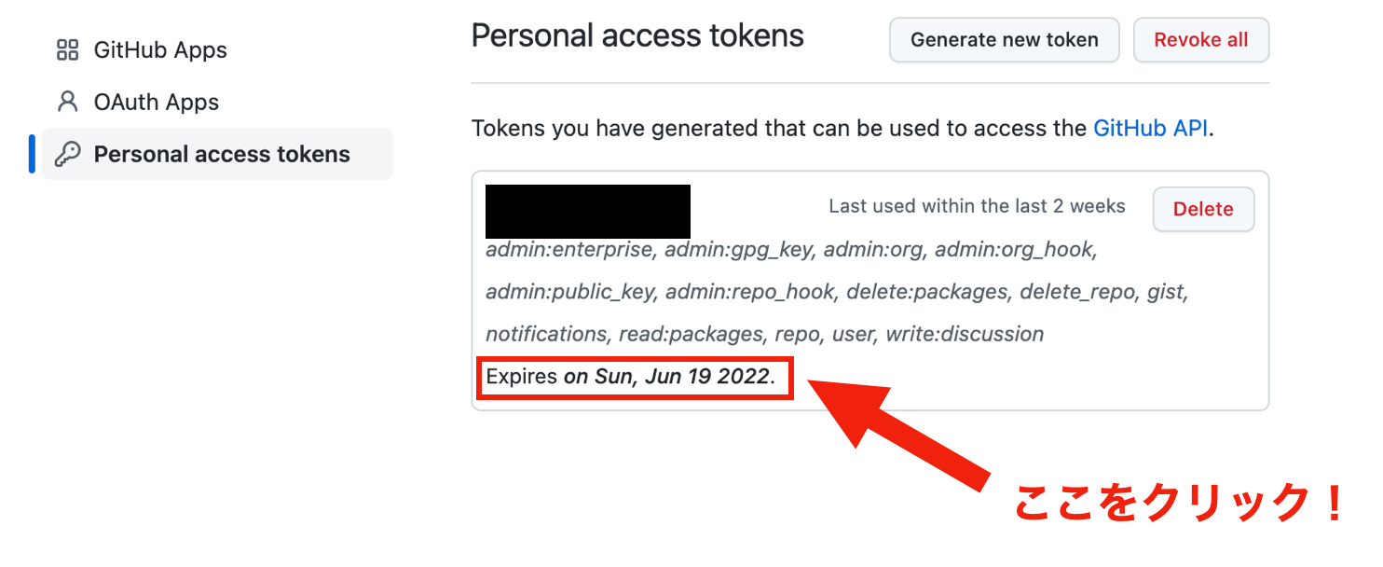The width and height of the screenshot is (1383, 567).
Task: Select the GitHub Apps grid icon
Action: click(x=68, y=49)
